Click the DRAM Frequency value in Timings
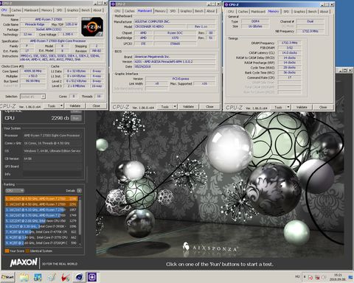This screenshot has width=354, height=283. pos(289,43)
